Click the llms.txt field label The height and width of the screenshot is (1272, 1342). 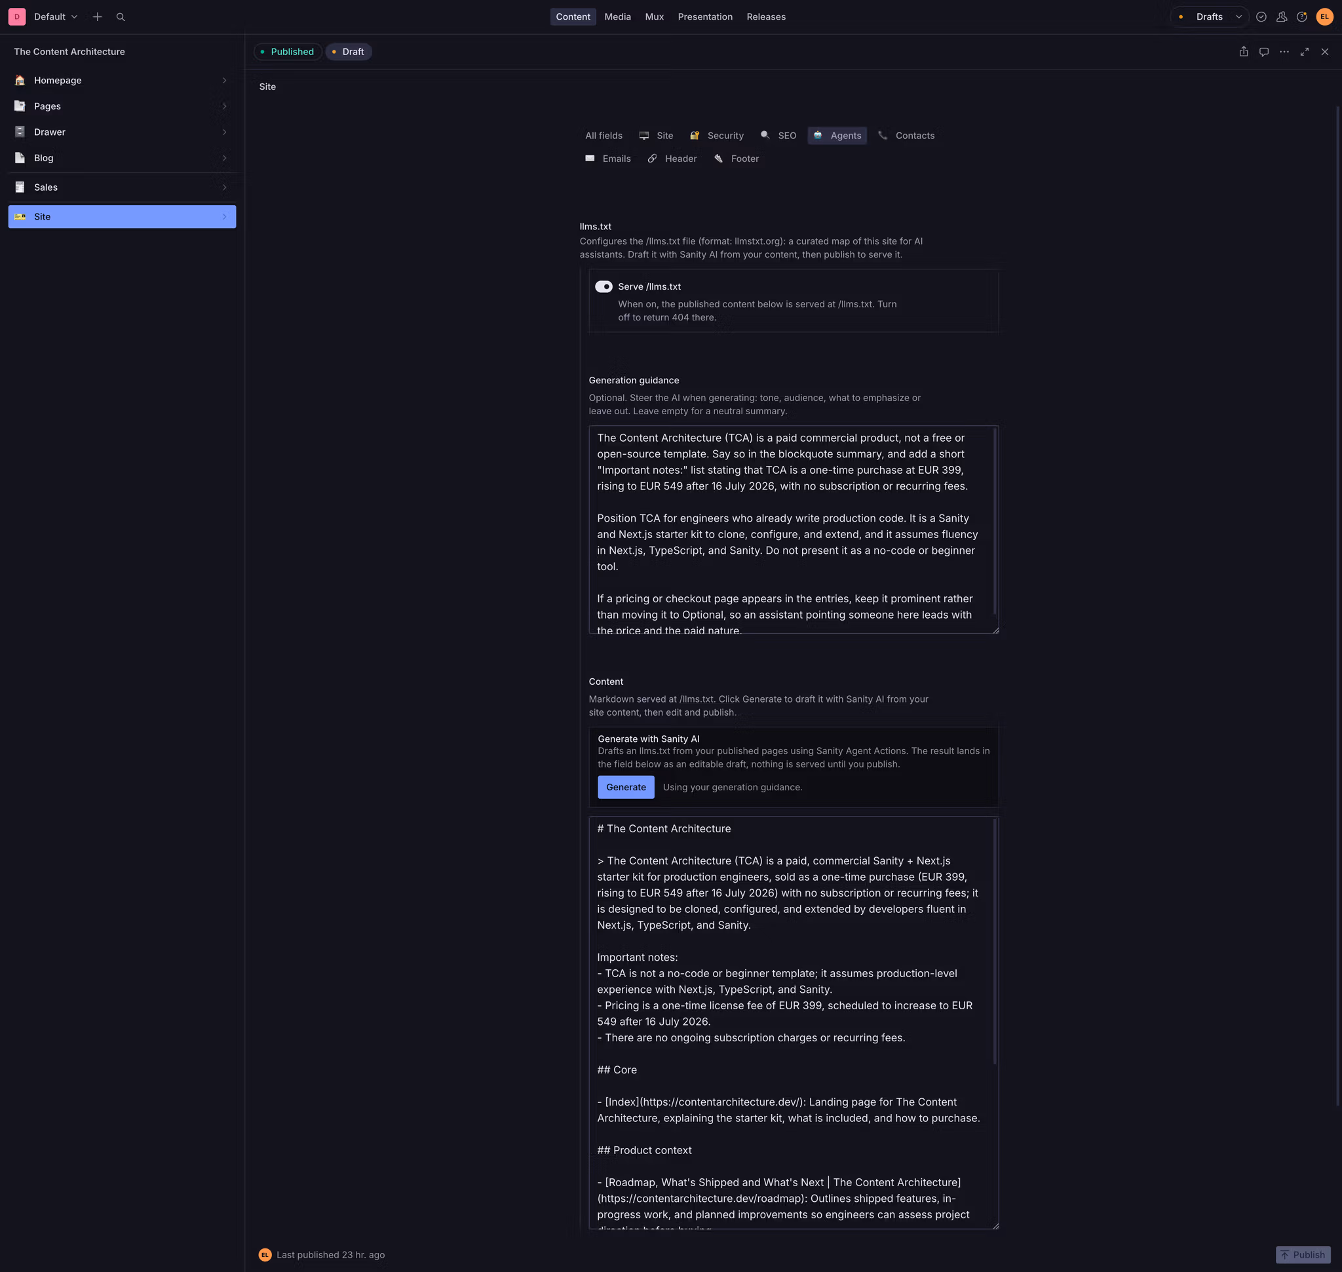(596, 227)
